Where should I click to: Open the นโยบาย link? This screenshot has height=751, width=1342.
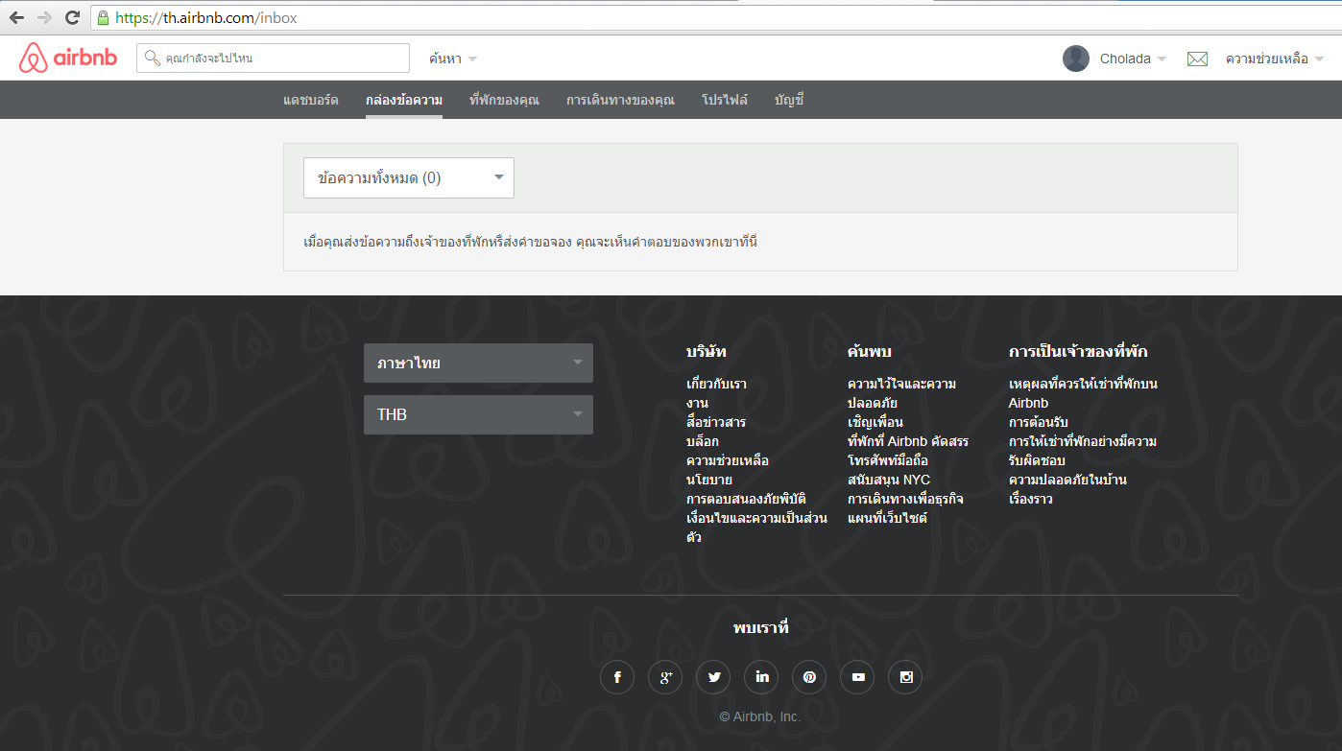(x=709, y=481)
